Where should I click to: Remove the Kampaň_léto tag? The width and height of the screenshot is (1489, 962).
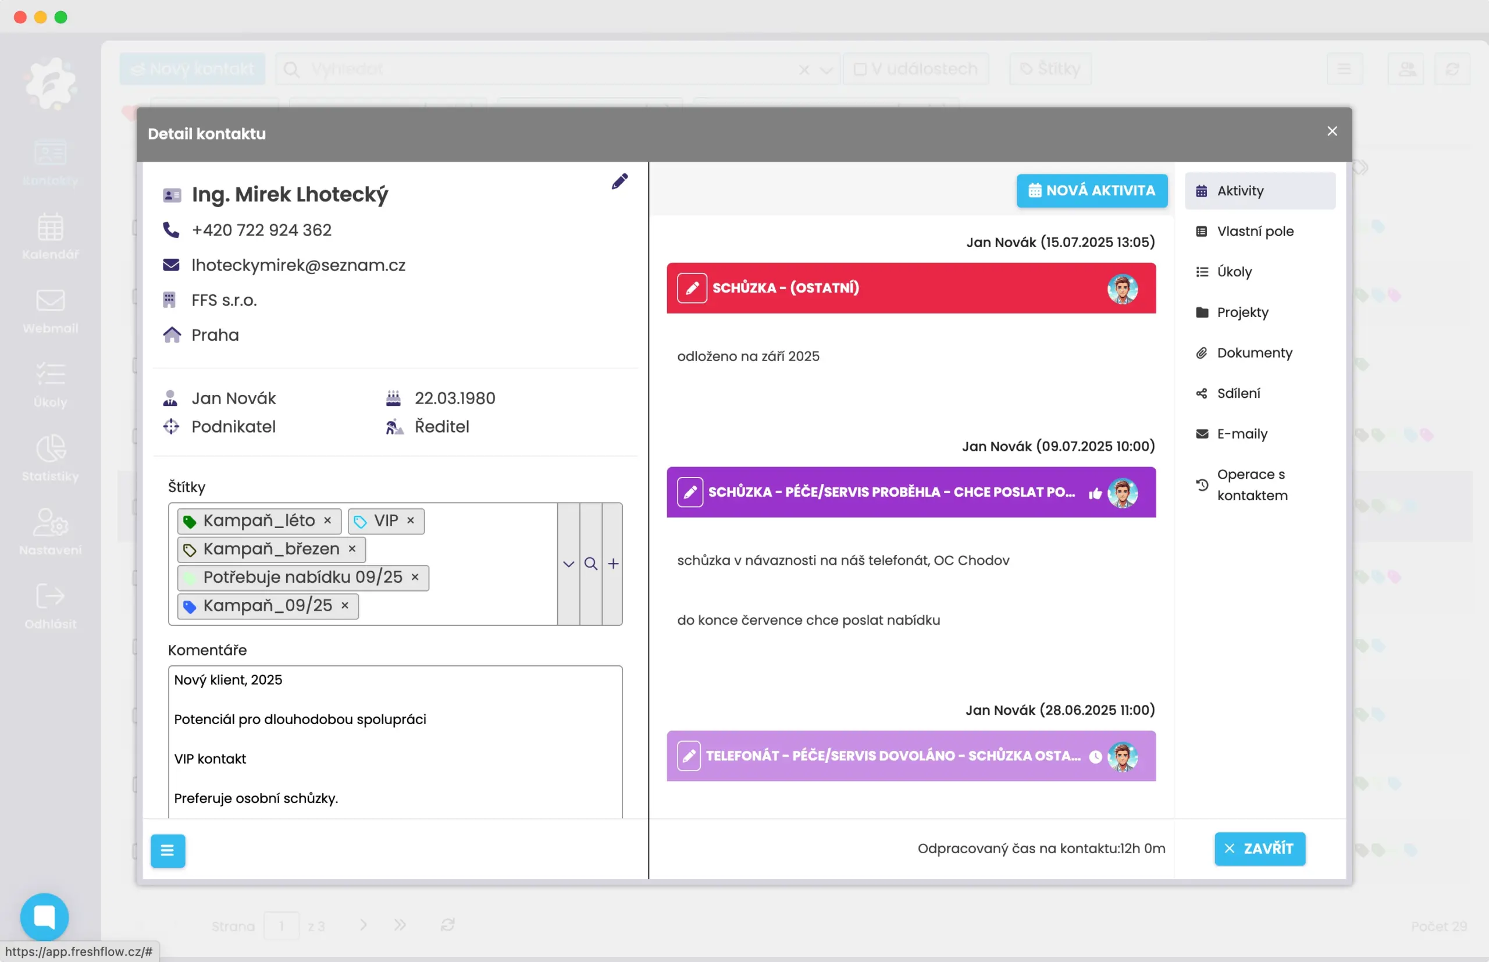pyautogui.click(x=327, y=521)
